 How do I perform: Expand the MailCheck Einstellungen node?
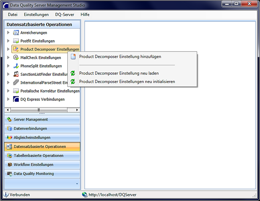pyautogui.click(x=8, y=57)
